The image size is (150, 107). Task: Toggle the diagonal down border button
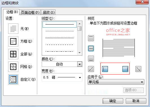pos(138,69)
